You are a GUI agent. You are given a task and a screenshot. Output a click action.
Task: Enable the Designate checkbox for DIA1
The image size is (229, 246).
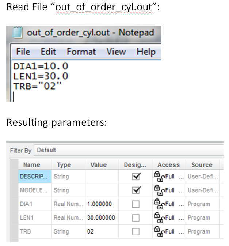pyautogui.click(x=136, y=204)
